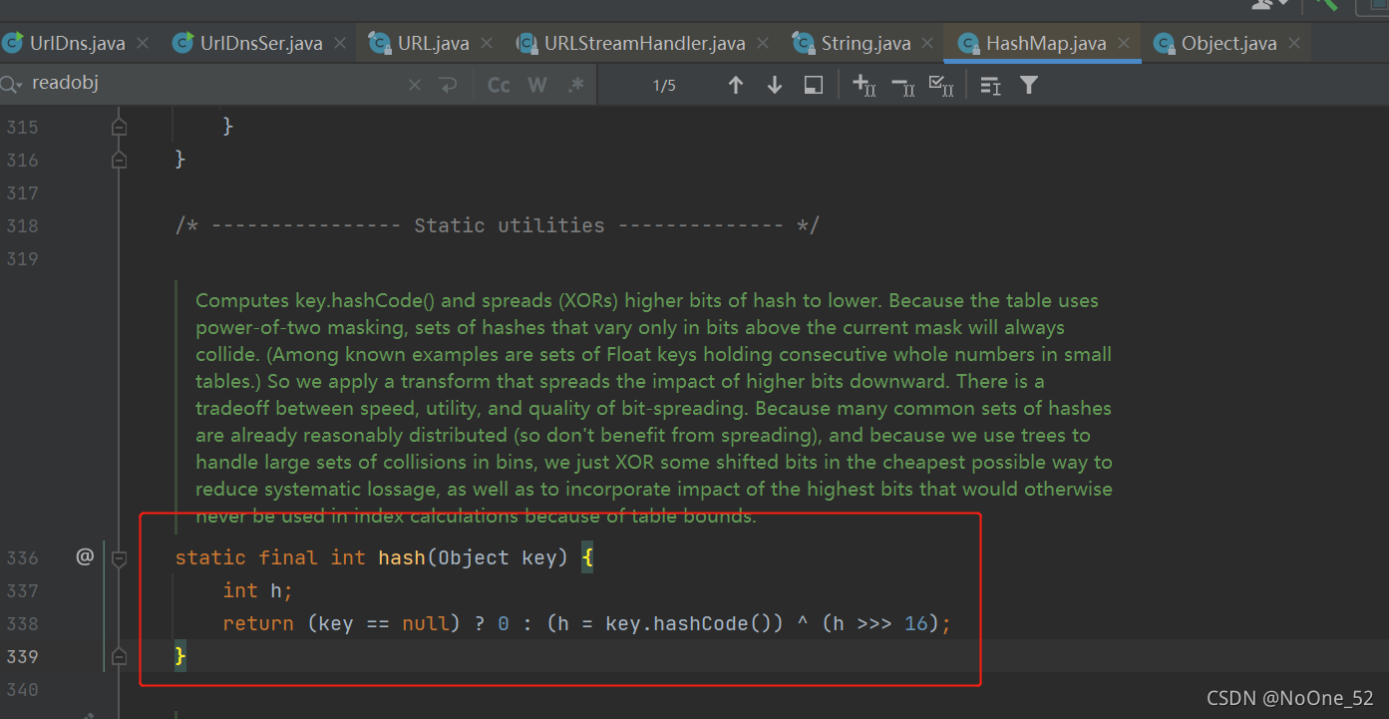Collapse fold marker at line 316
This screenshot has width=1389, height=719.
tap(120, 160)
